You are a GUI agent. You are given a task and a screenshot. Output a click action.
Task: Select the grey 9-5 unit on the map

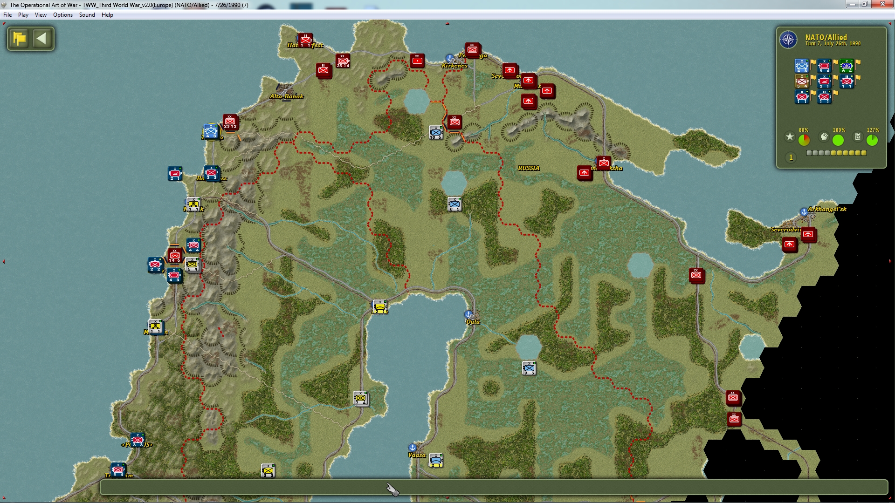tap(529, 368)
